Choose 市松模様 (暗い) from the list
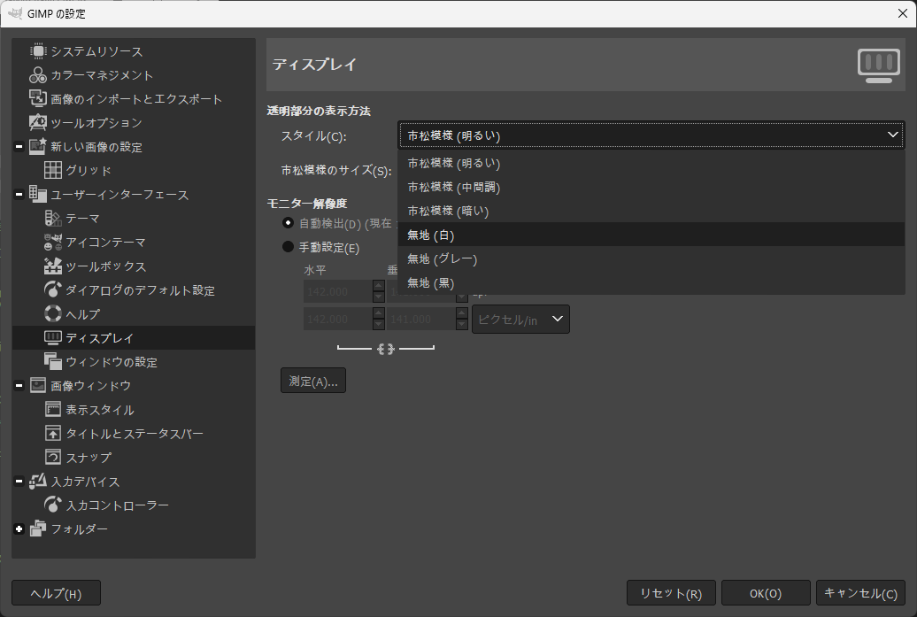 (651, 211)
